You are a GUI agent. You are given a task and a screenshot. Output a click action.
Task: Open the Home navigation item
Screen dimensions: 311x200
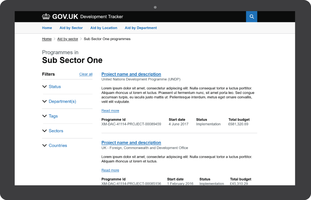(47, 28)
